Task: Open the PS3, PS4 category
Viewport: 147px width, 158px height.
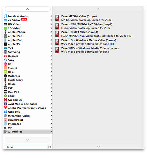Action: tap(28, 92)
